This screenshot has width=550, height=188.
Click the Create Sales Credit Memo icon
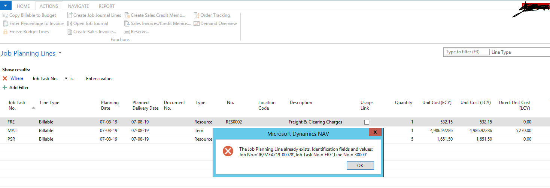pyautogui.click(x=127, y=15)
